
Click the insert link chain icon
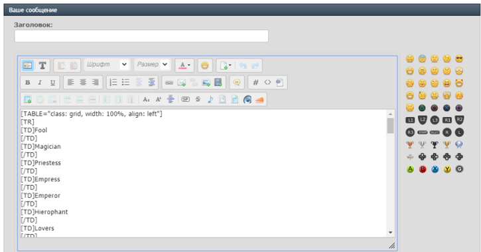169,83
